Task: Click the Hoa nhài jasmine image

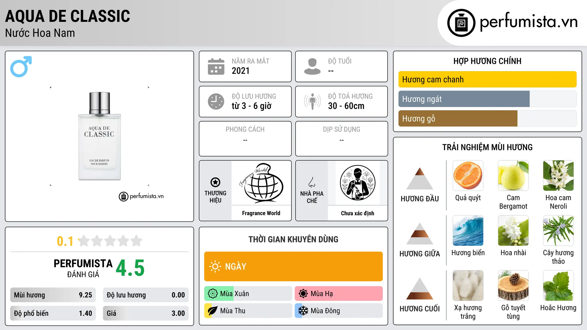Action: pyautogui.click(x=513, y=231)
